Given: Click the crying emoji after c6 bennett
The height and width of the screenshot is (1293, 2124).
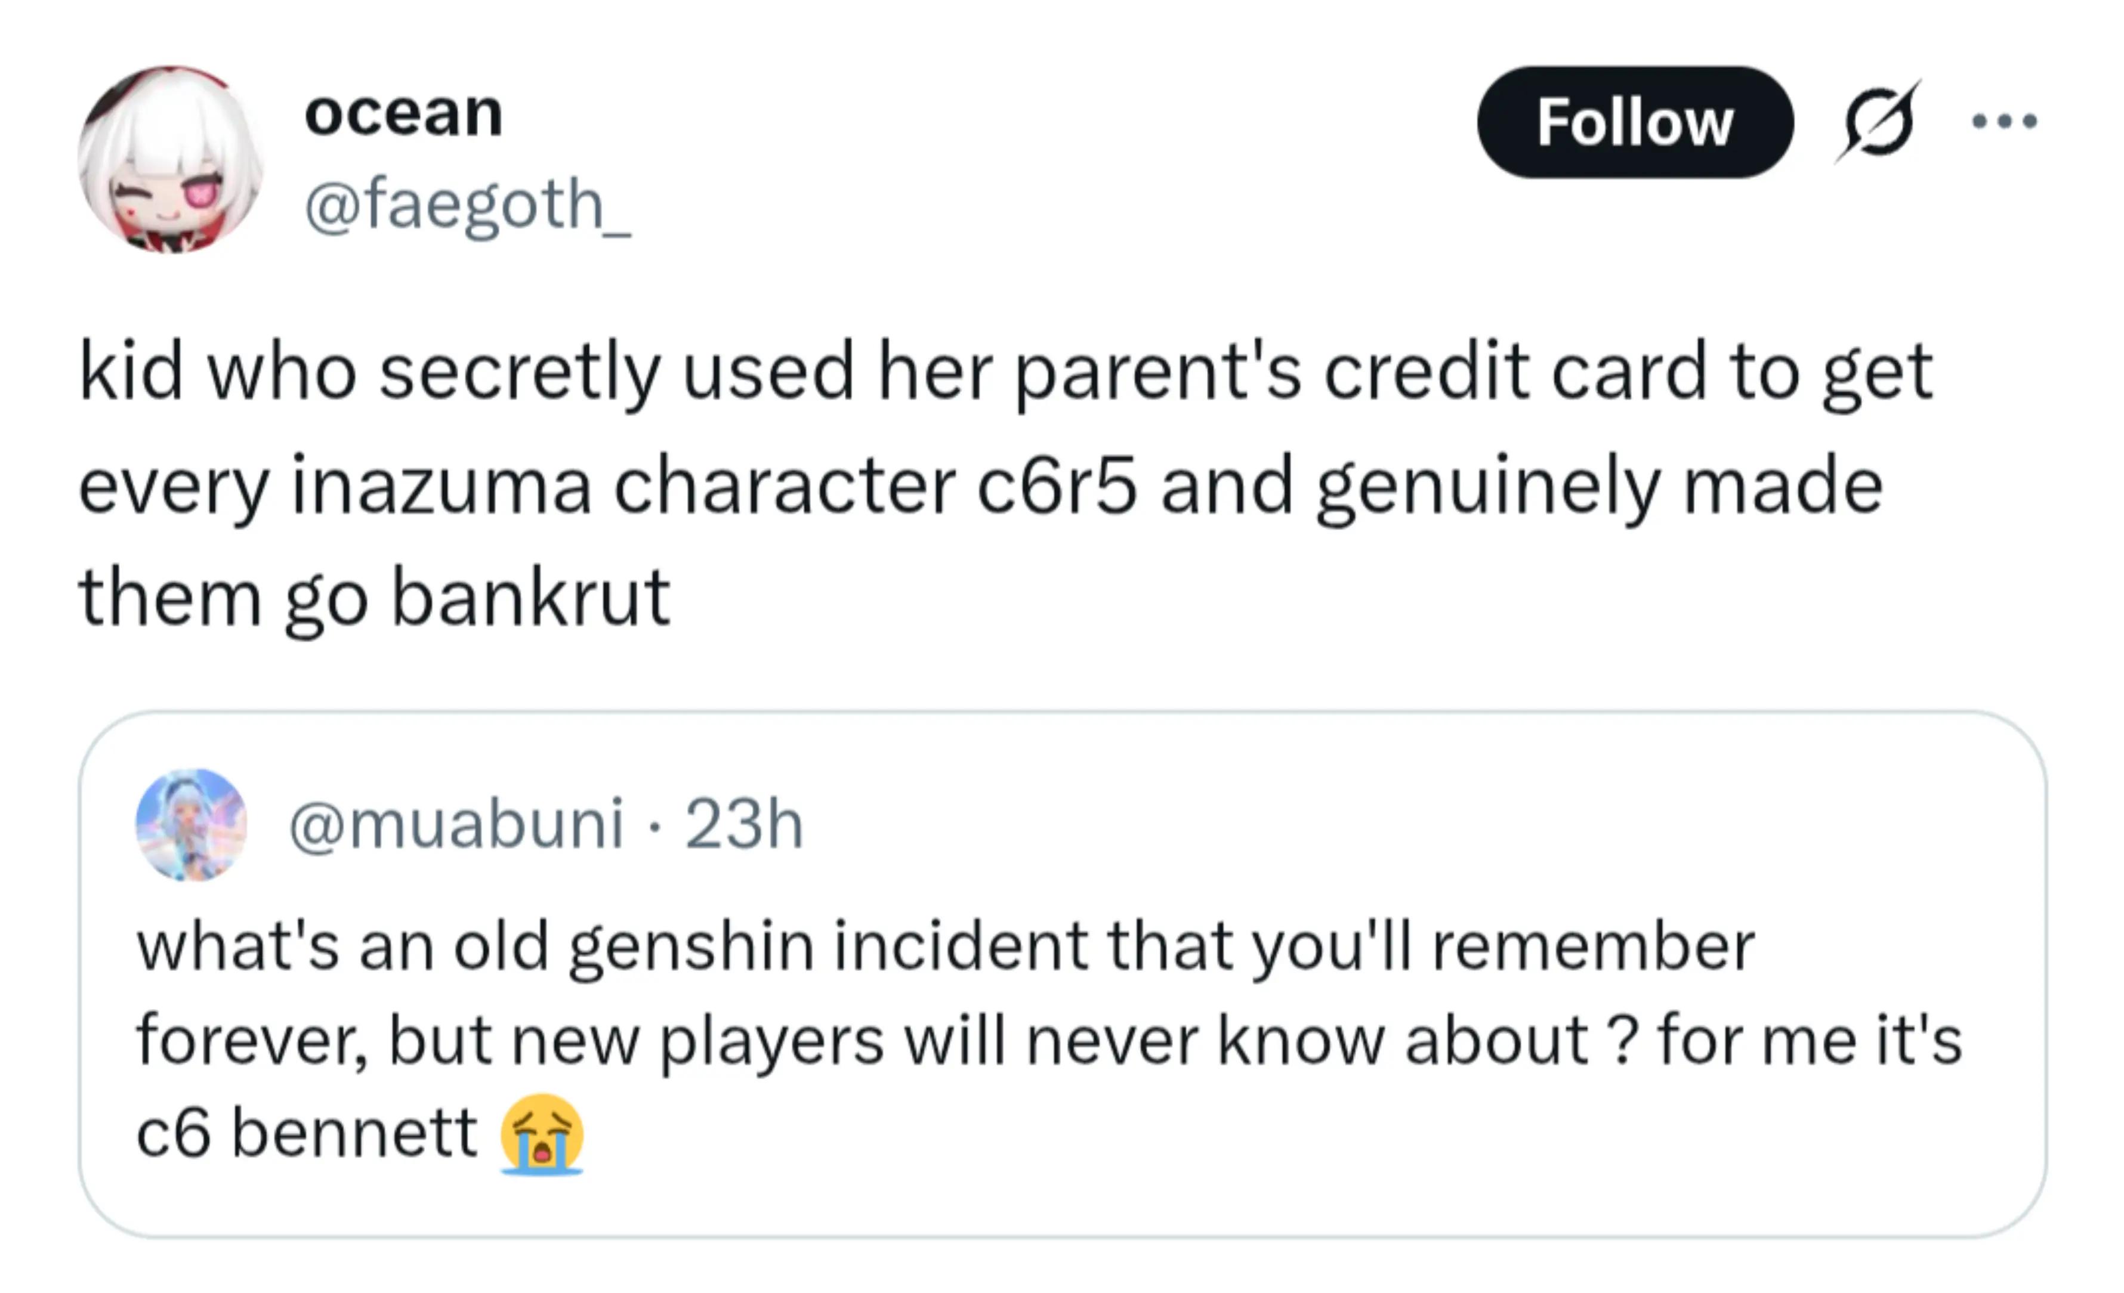Looking at the screenshot, I should pos(542,1133).
